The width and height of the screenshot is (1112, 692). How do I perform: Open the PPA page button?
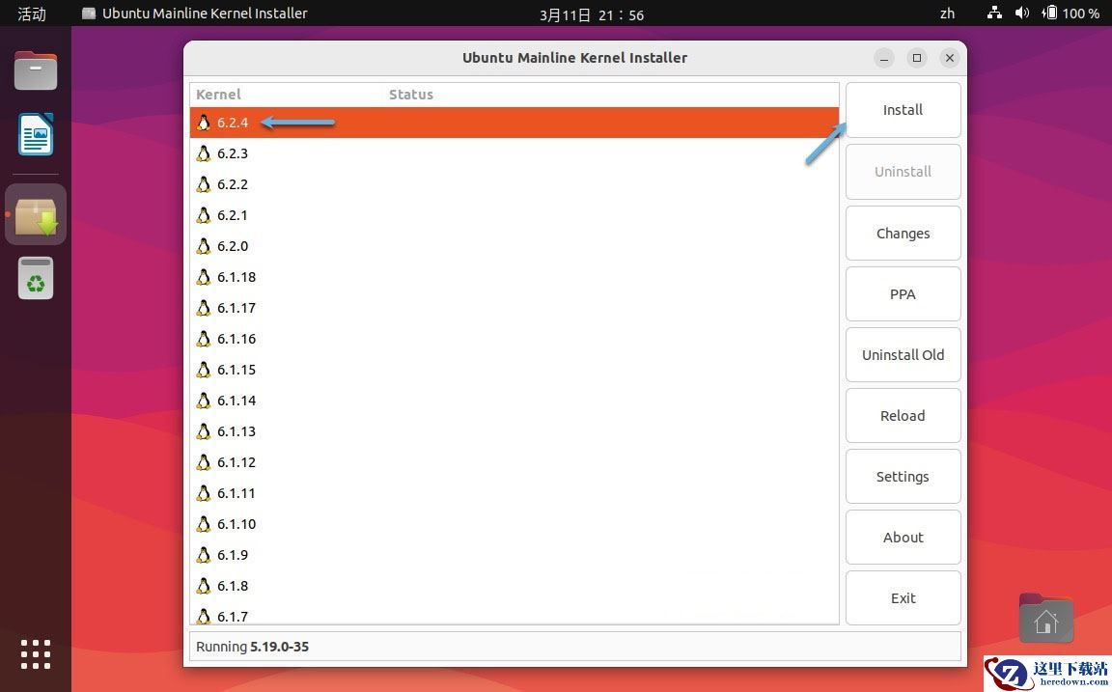tap(903, 294)
